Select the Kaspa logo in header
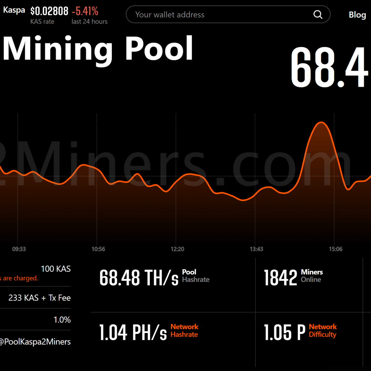Image resolution: width=371 pixels, height=371 pixels. pyautogui.click(x=14, y=10)
